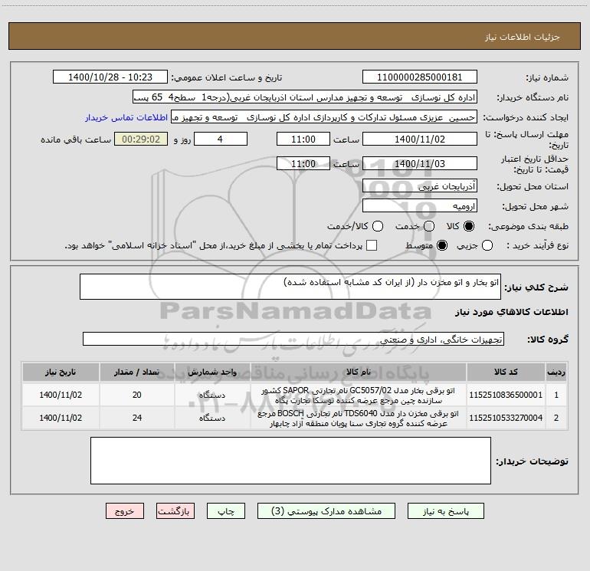Click the شماره نیاز number field
The width and height of the screenshot is (590, 571).
[x=420, y=77]
